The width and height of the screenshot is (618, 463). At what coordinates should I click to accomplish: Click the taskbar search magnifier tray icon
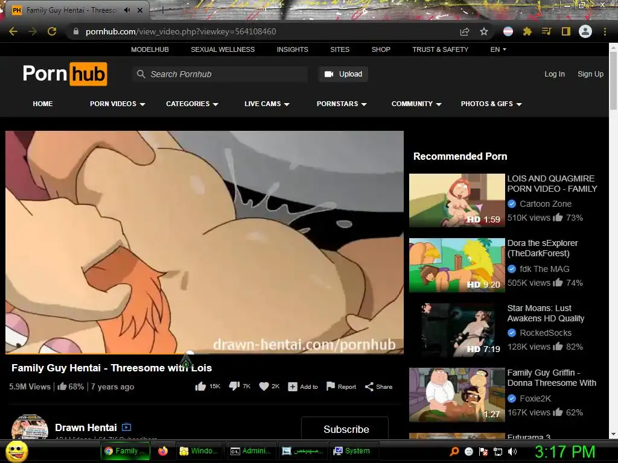pyautogui.click(x=454, y=452)
